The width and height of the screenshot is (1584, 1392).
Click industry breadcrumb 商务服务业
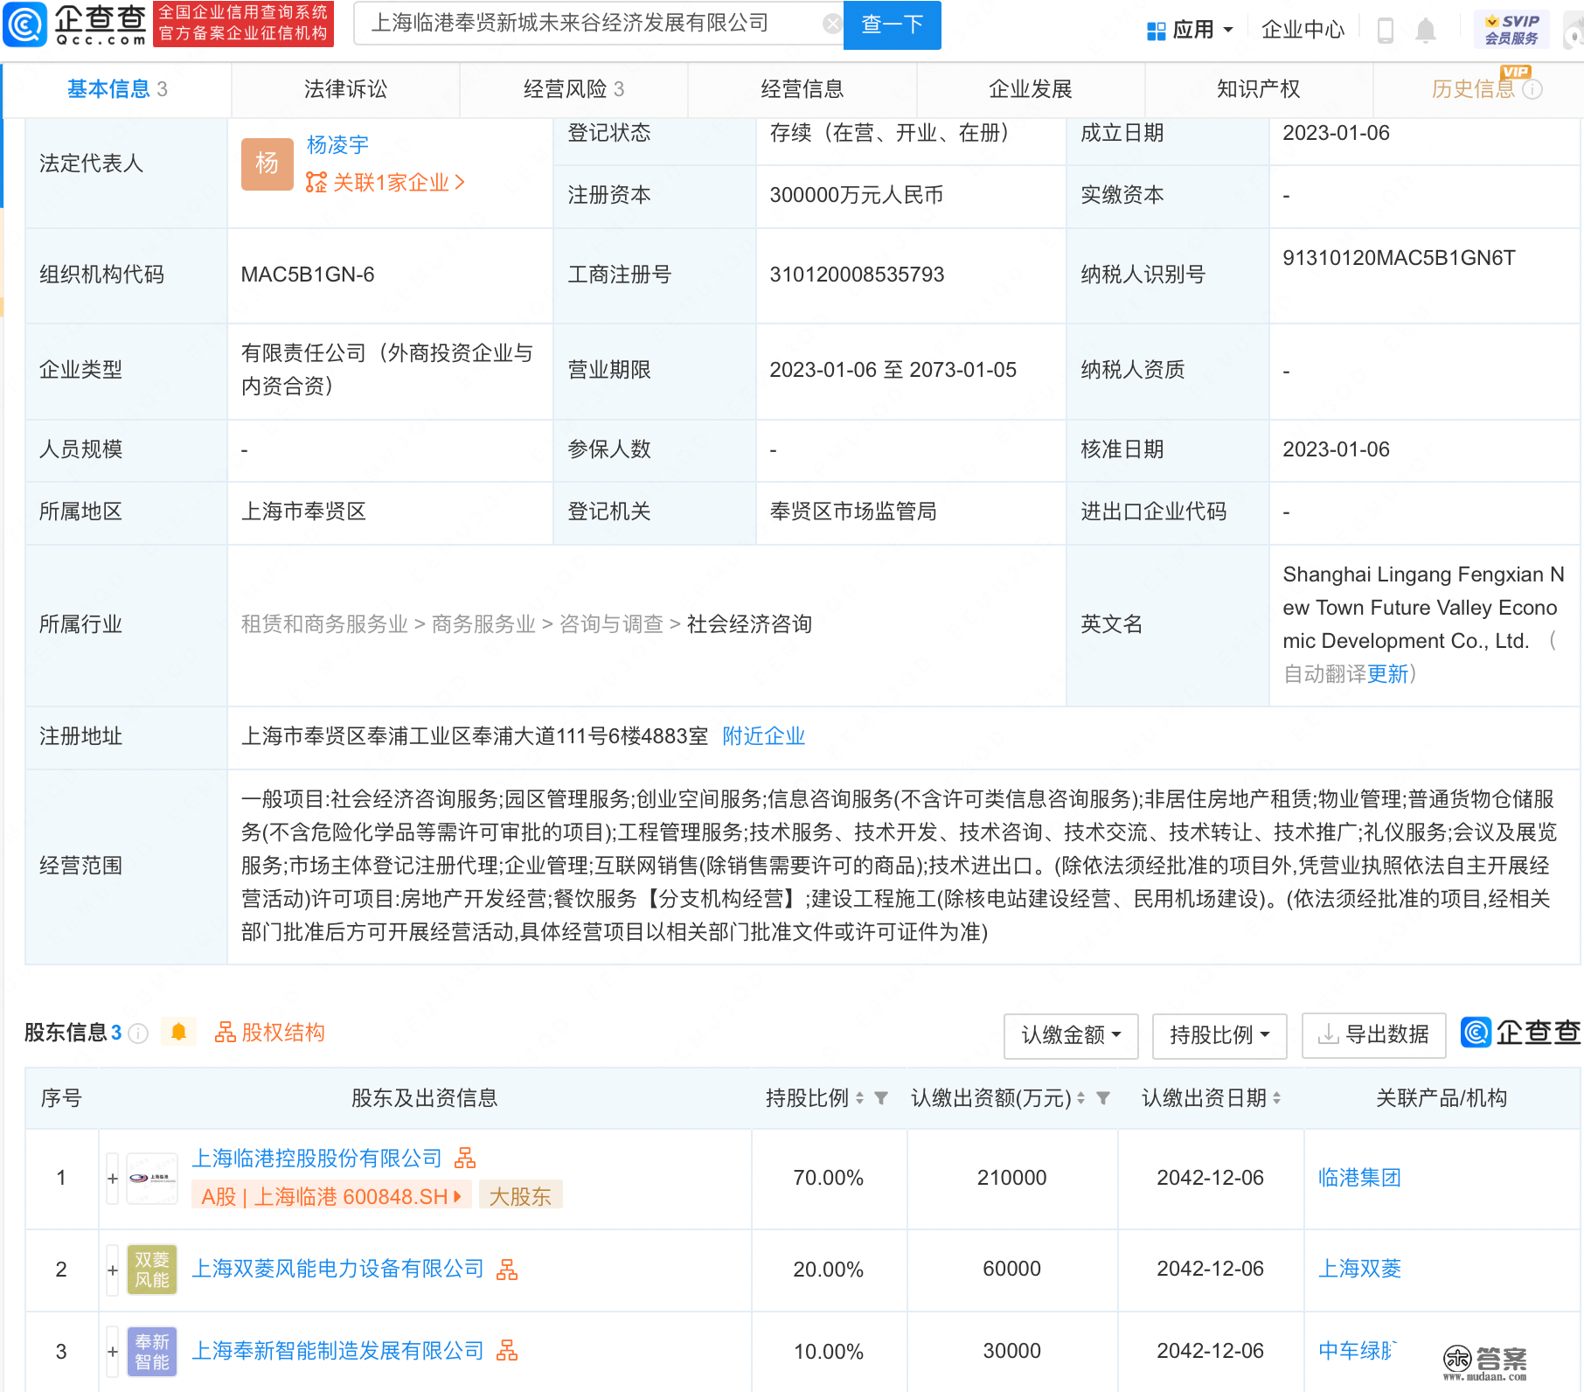coord(483,624)
